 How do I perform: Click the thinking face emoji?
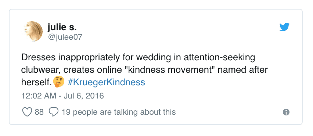(59, 82)
